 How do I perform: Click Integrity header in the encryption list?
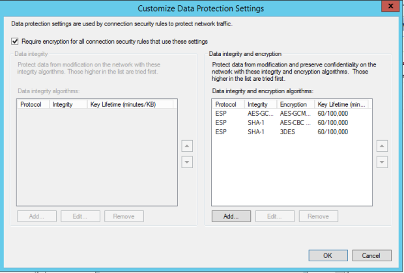pyautogui.click(x=260, y=104)
